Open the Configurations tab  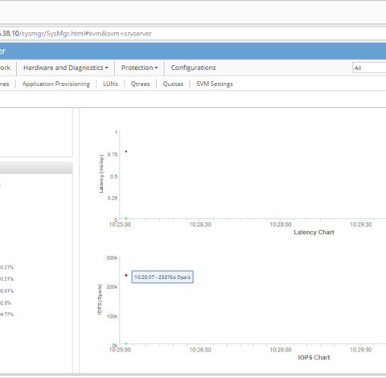pos(193,68)
